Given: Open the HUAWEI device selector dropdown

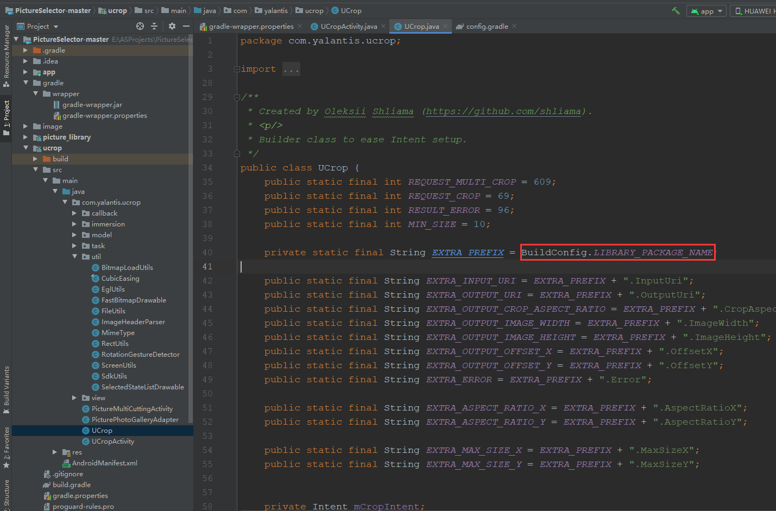Looking at the screenshot, I should [x=754, y=11].
